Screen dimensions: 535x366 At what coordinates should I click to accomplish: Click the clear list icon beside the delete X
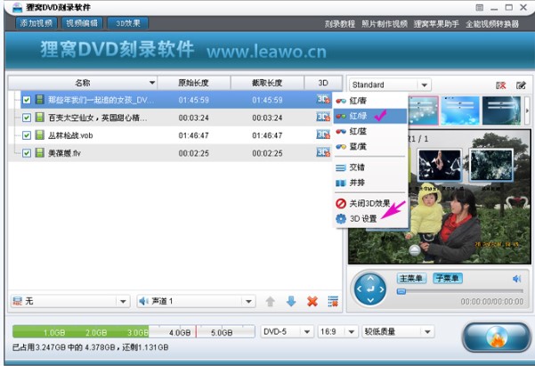coord(332,301)
